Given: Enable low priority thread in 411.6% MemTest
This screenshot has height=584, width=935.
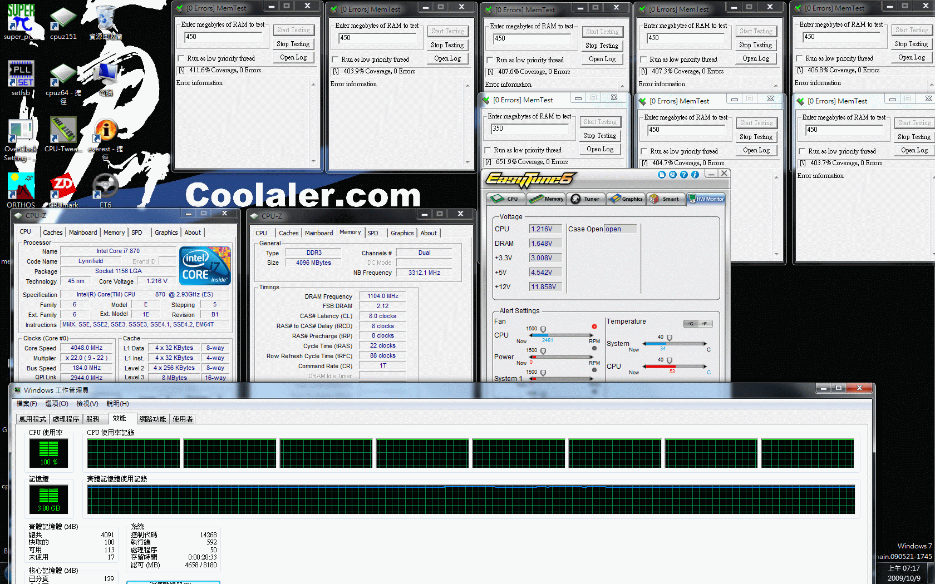Looking at the screenshot, I should click(x=181, y=58).
